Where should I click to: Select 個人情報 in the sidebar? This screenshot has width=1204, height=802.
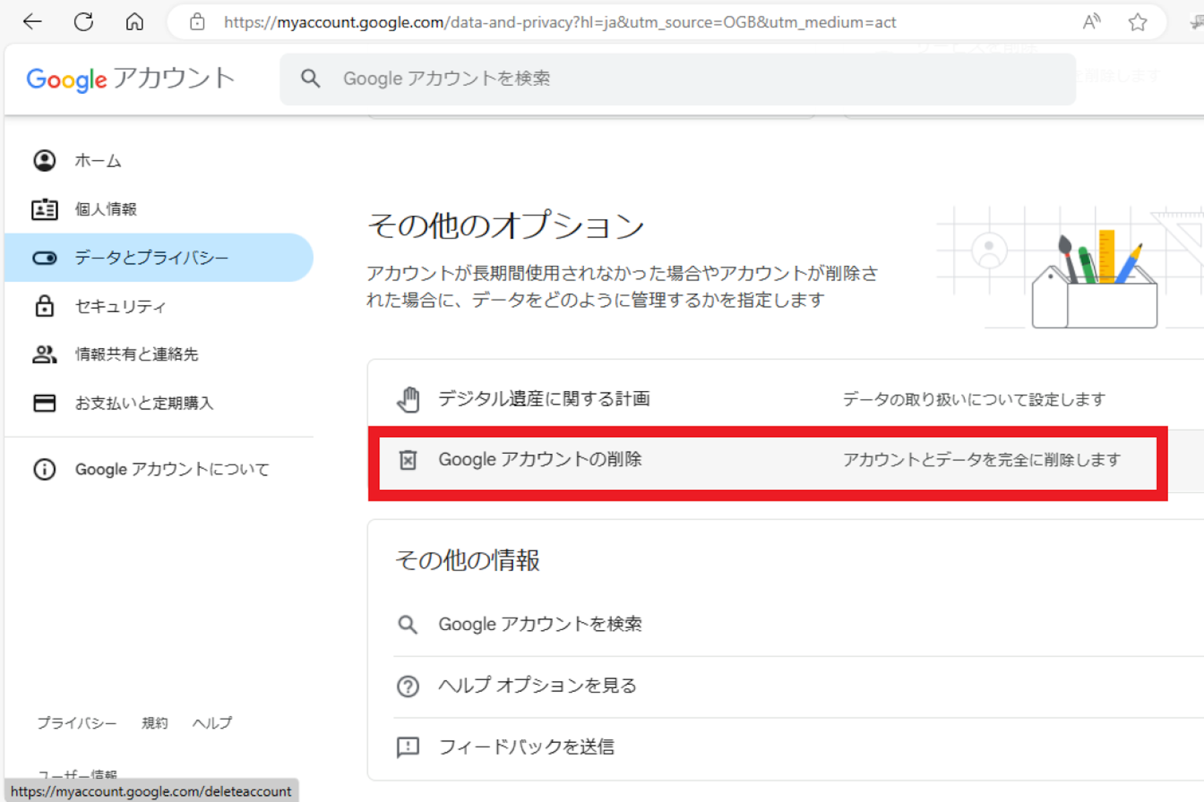click(106, 209)
